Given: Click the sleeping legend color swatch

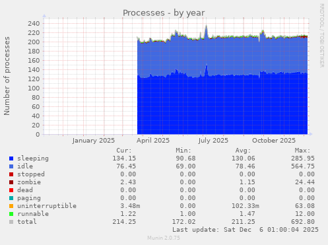Looking at the screenshot, I should 11,158.
